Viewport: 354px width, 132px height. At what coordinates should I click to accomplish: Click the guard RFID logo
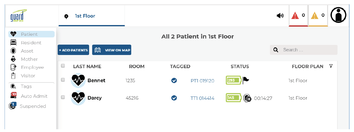19,16
